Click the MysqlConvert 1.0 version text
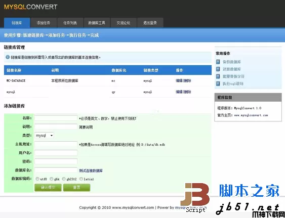Screen dimensions: 285x218 click(248, 108)
